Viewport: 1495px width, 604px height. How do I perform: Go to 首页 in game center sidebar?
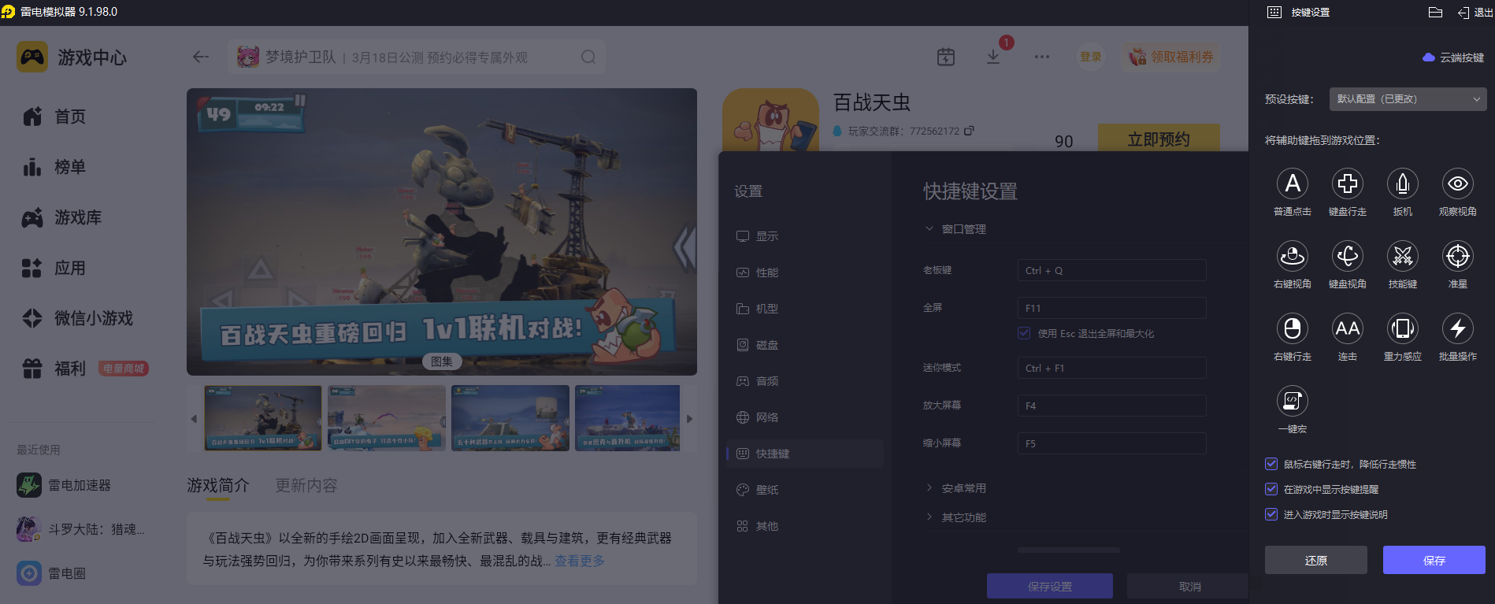(x=54, y=117)
